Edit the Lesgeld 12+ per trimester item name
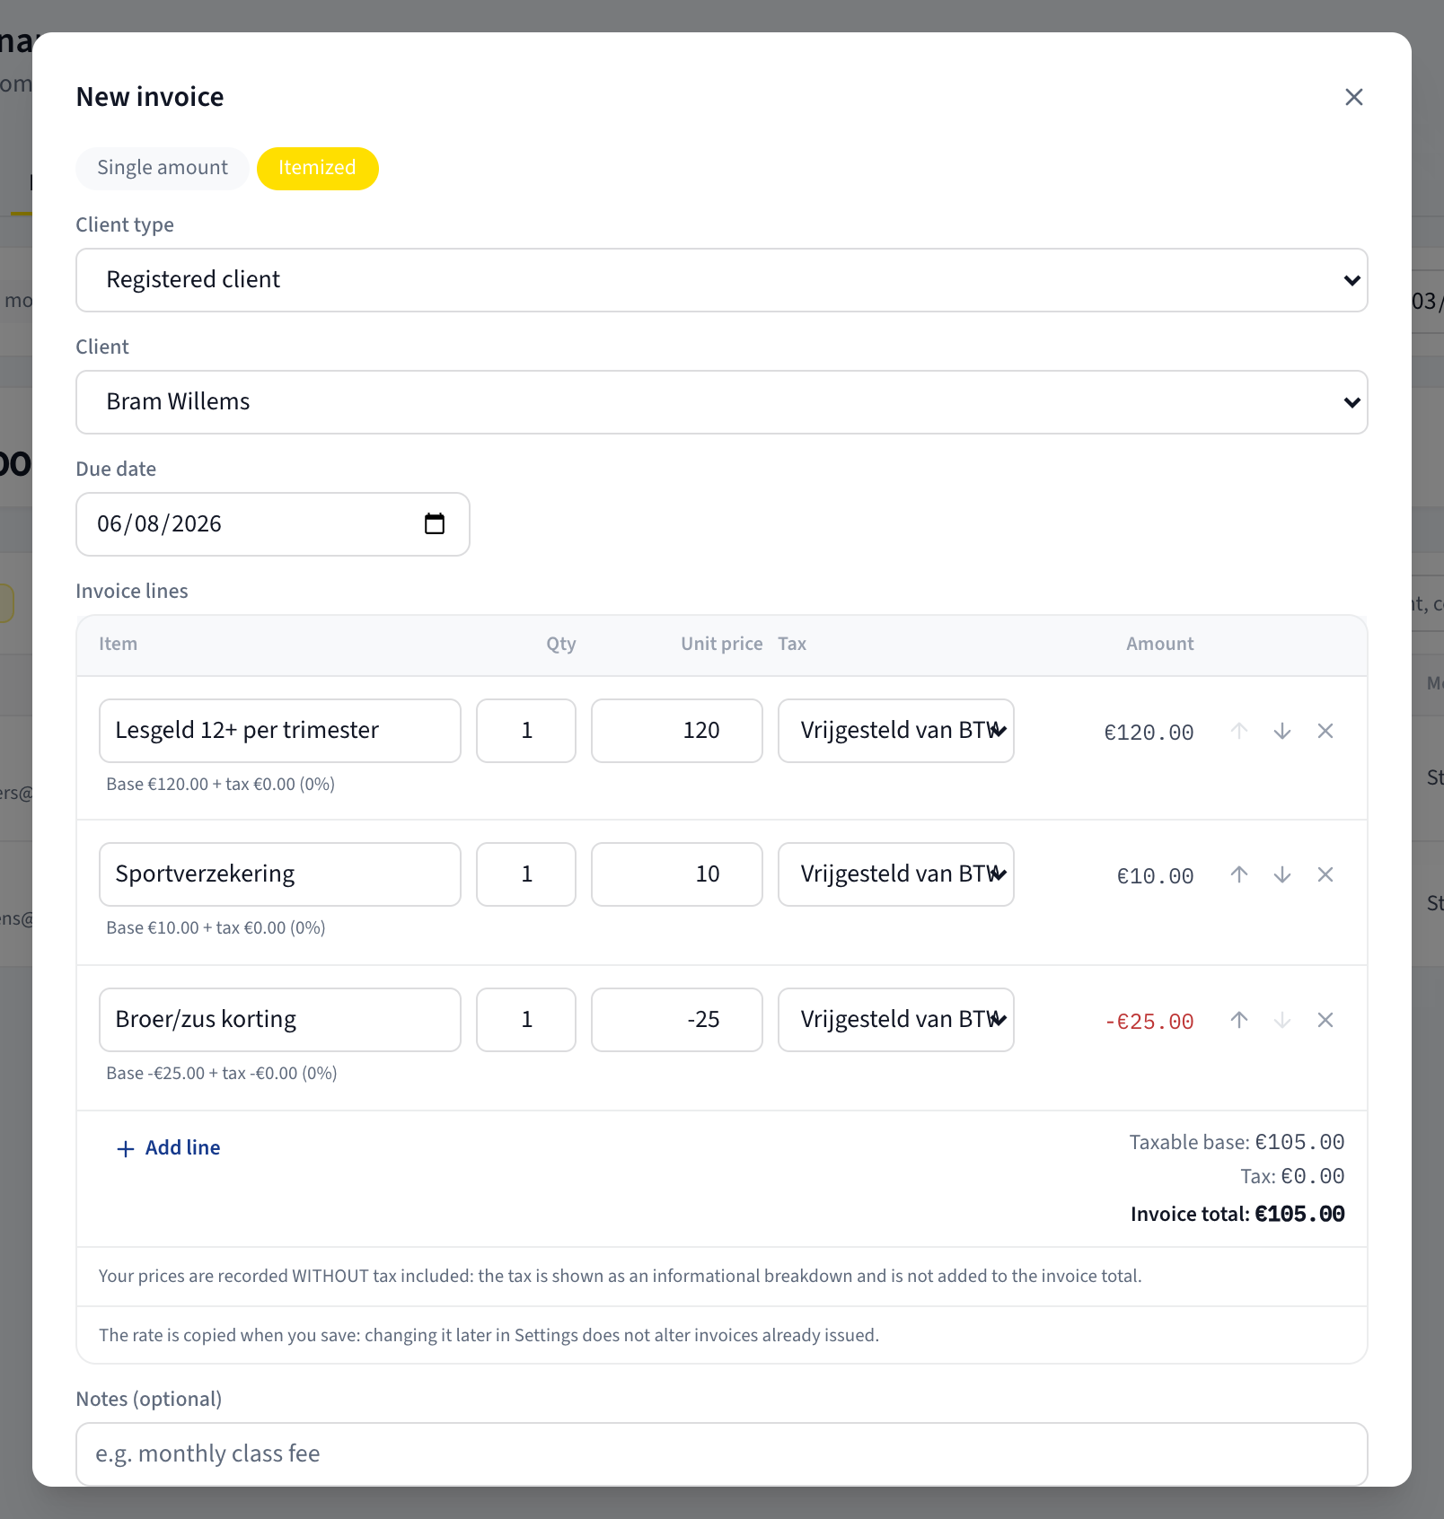 (280, 731)
